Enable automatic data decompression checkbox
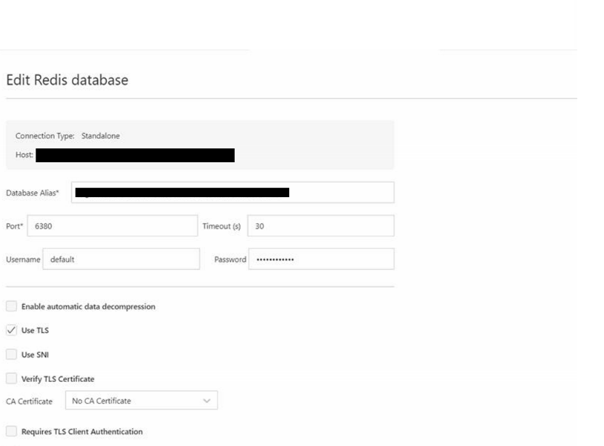Viewport: 604px width, 446px height. pos(10,306)
